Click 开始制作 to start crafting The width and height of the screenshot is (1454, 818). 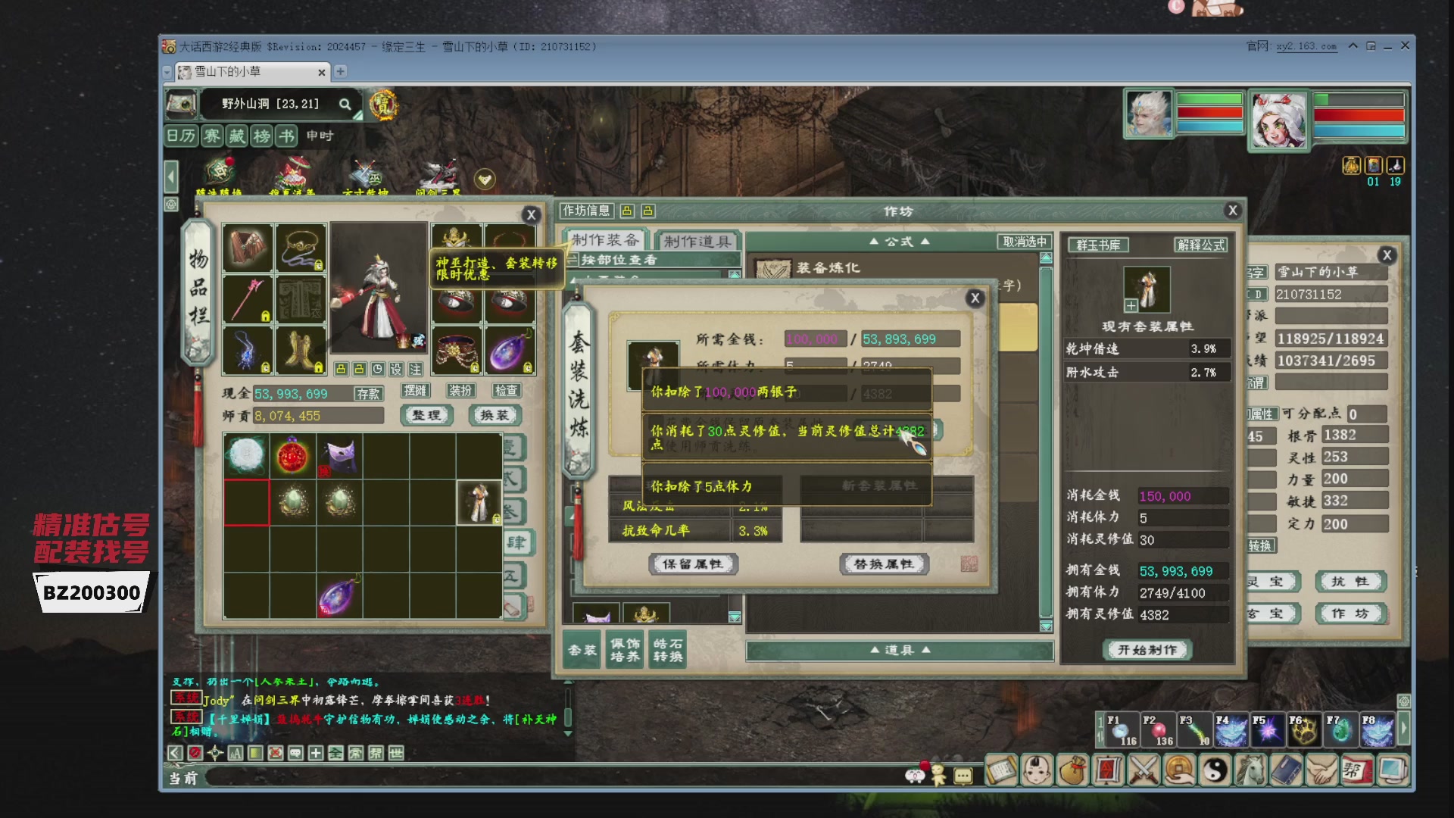1147,650
